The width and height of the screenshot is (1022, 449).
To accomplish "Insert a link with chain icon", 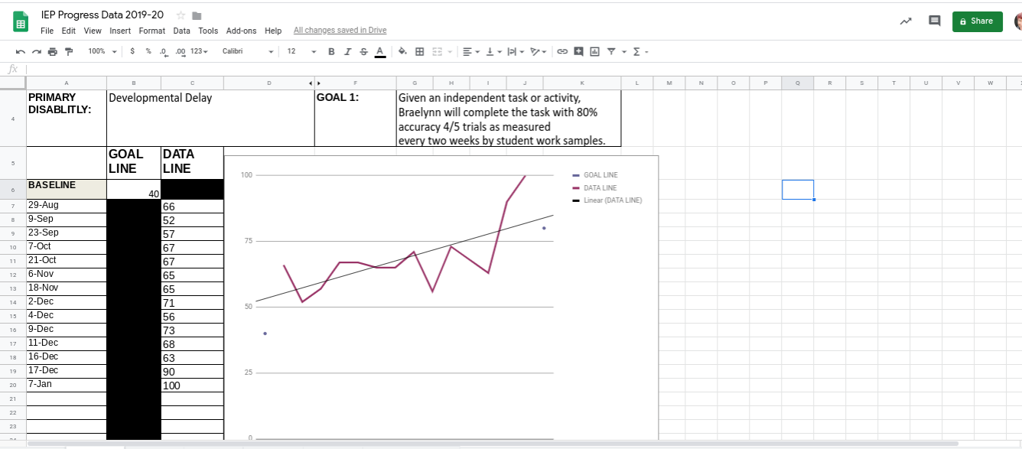I will (562, 51).
